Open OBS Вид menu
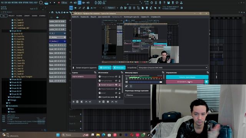Viewport: 246px width, 138px height. point(93,17)
